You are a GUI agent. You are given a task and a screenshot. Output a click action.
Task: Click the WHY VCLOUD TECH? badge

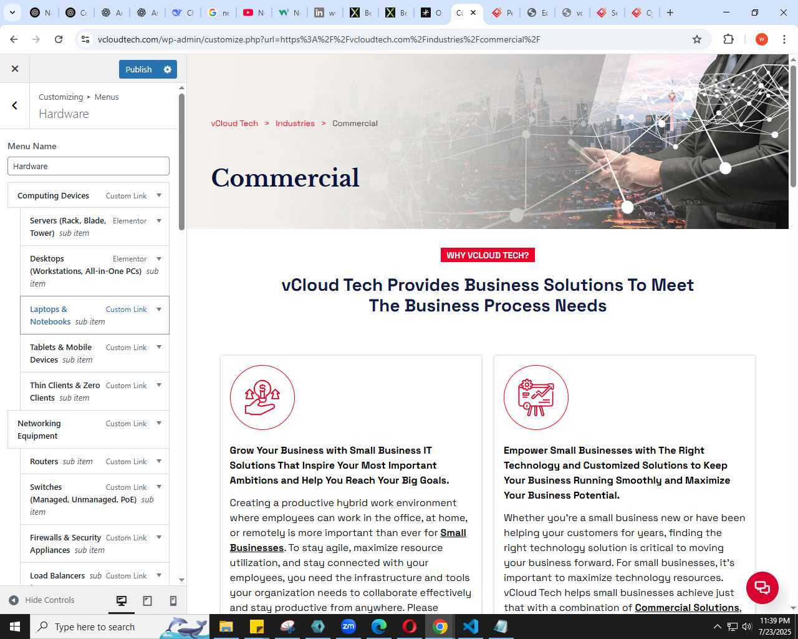pos(488,255)
